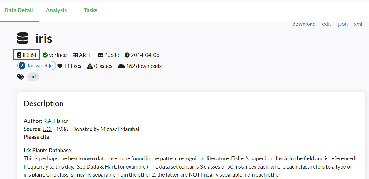Click the heart icon for likes
Image resolution: width=369 pixels, height=179 pixels.
coord(60,66)
